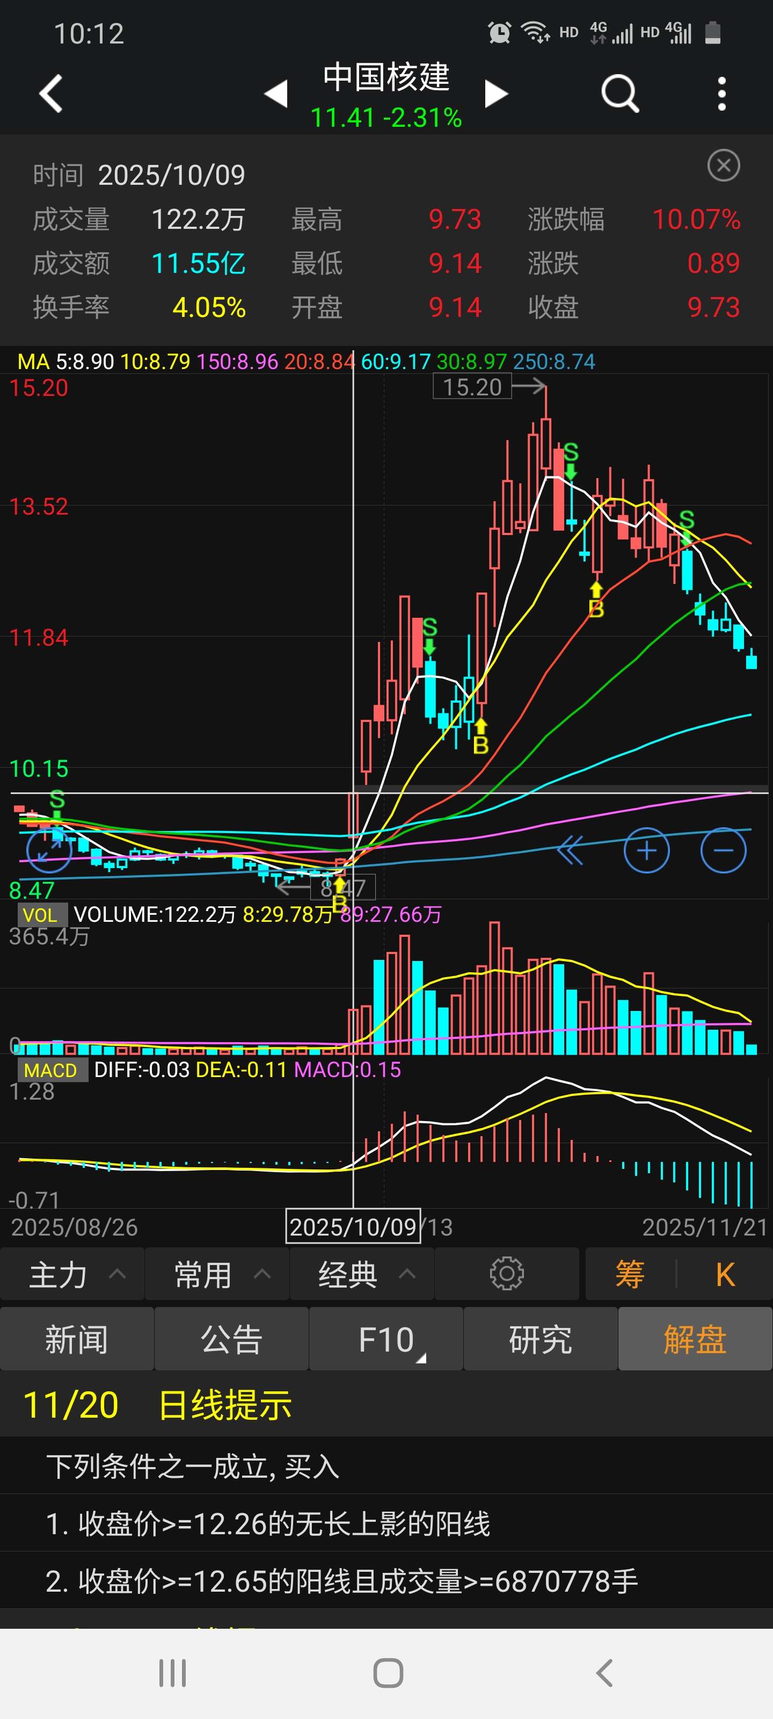
Task: Tap the yellow B signal above the 11.84 label level
Action: pos(596,600)
